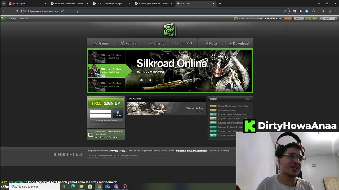
Task: Click the Joymax logo at page top
Action: pyautogui.click(x=169, y=30)
